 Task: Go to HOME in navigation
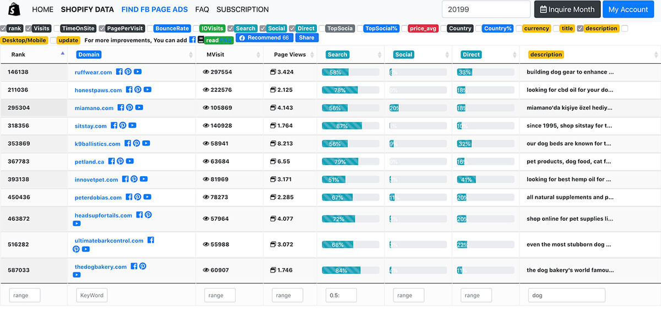tap(43, 9)
